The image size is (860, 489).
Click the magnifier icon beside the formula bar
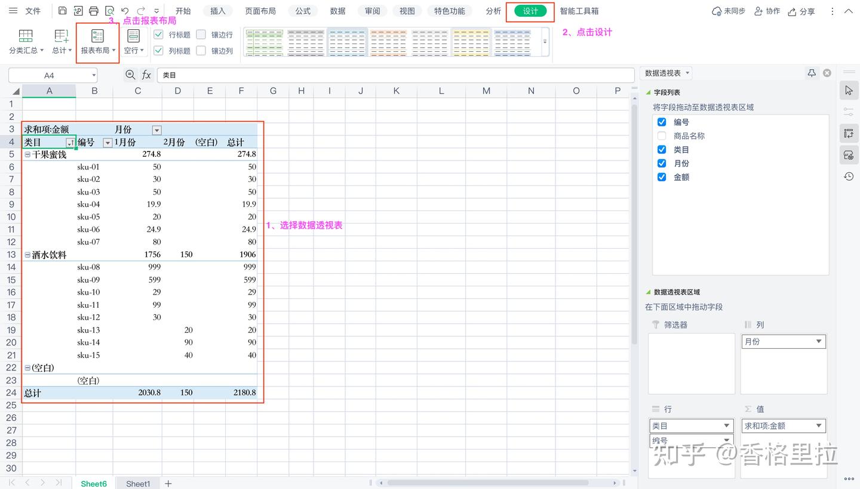click(x=130, y=75)
